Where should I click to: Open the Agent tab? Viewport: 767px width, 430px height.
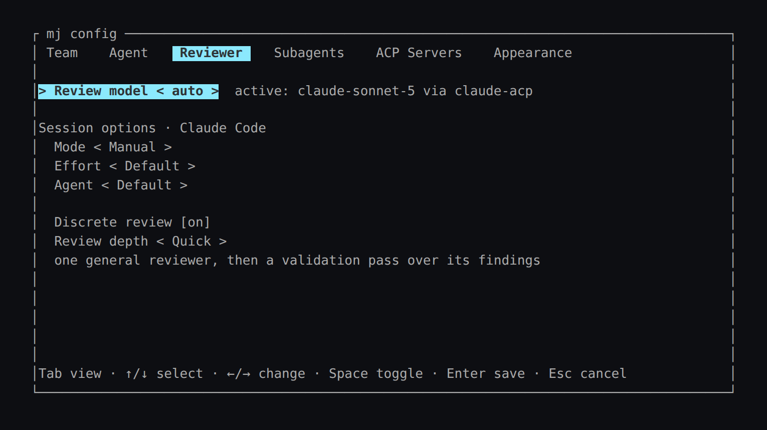[x=128, y=53]
